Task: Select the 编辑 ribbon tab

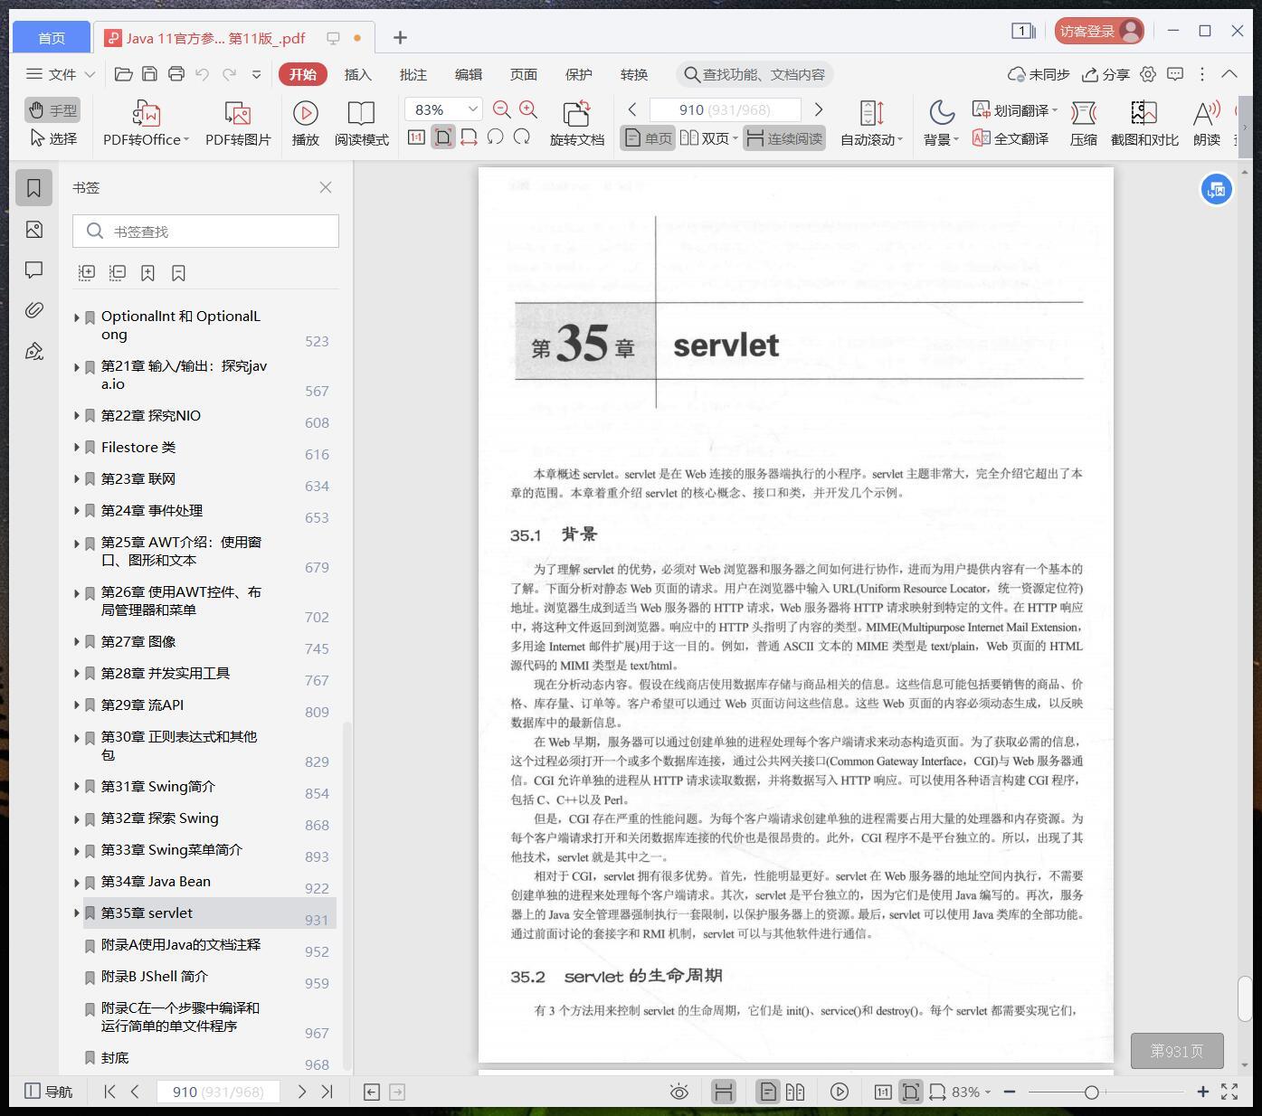Action: (x=469, y=74)
